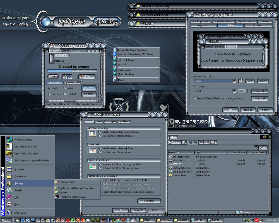Viewport: 279px width, 223px height.
Task: Click the Restore Defaults button in Folder Options
Action: pyautogui.click(x=149, y=201)
